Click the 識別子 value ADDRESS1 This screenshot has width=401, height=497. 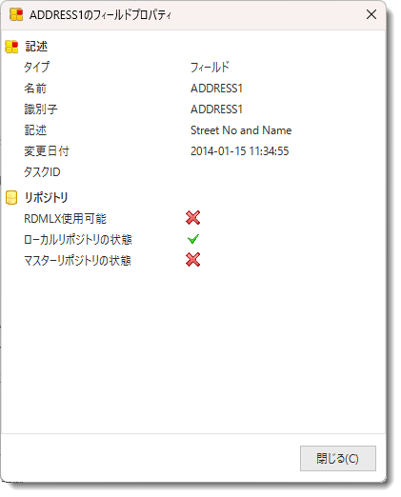point(216,109)
